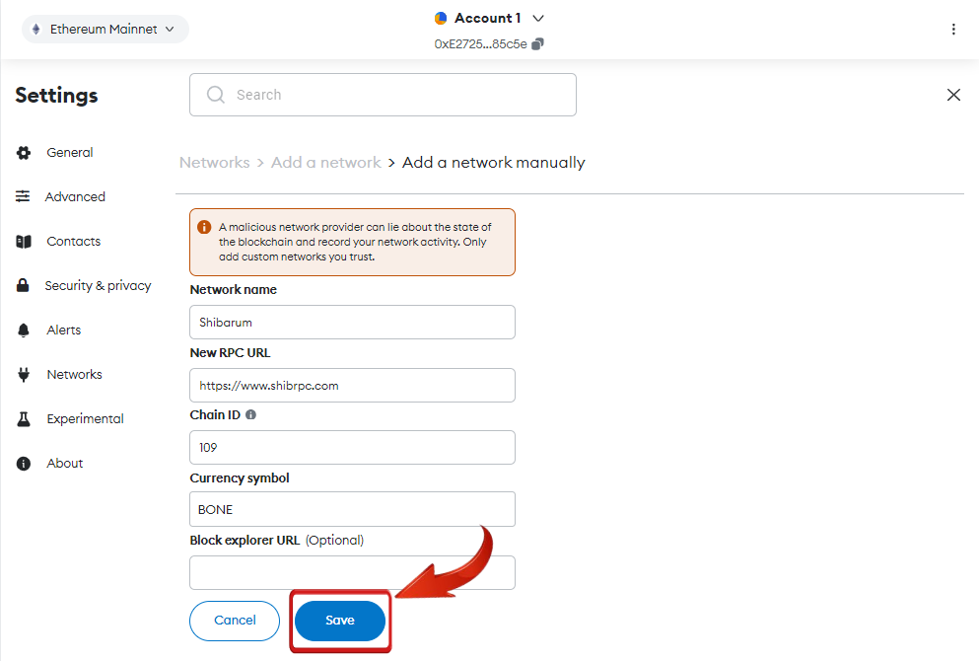The height and width of the screenshot is (661, 979).
Task: Go back to Add a network breadcrumb
Action: pos(326,163)
